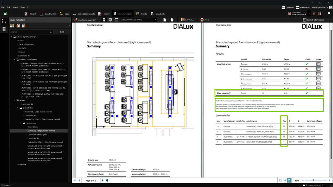Viewport: 333px width, 187px height.
Task: Switch to fit-width view mode
Action: point(285,180)
